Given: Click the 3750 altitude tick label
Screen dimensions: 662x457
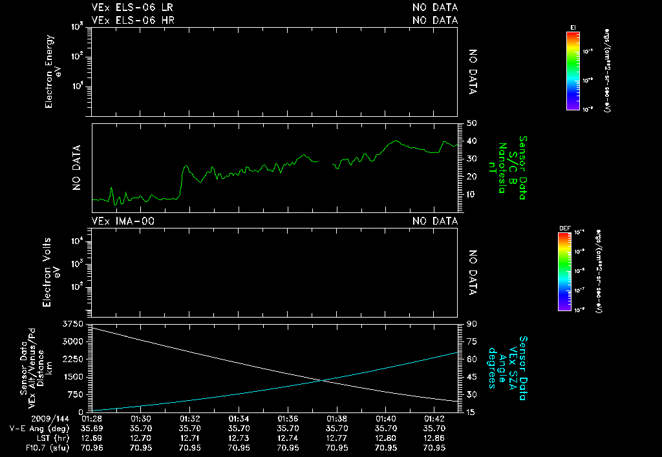Looking at the screenshot, I should (x=73, y=324).
